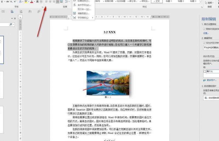The width and height of the screenshot is (219, 141).
Task: Align text right
Action: [54, 2]
